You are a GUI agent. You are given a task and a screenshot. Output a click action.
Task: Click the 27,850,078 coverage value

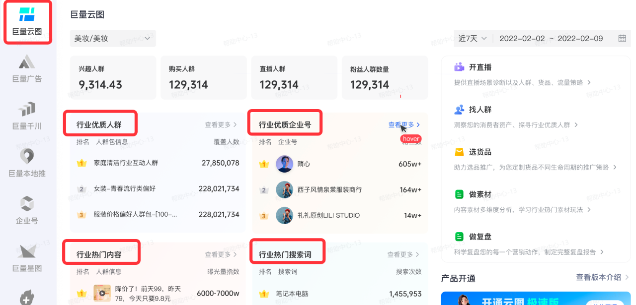click(221, 163)
